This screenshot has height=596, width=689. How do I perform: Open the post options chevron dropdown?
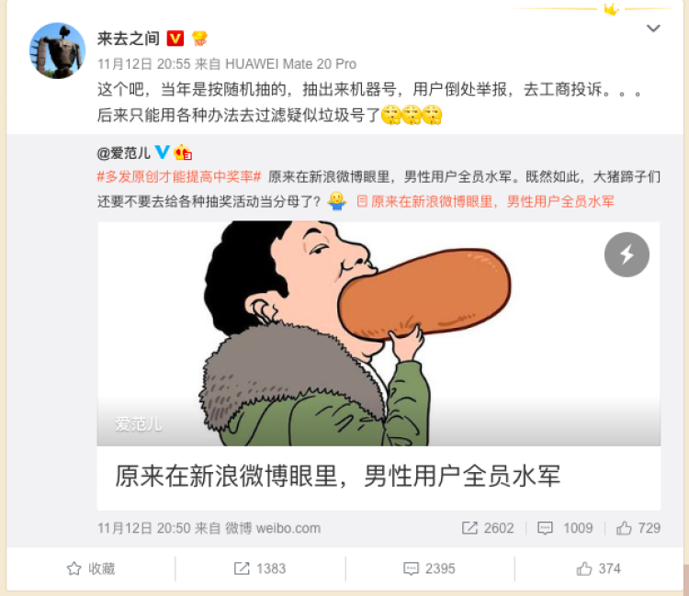tap(653, 28)
